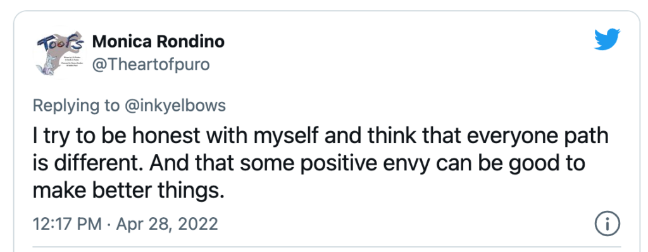
Task: Click the Twitter bird logo
Action: [607, 39]
